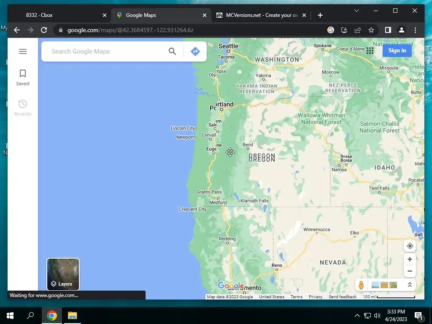Open the Layers satellite thumbnail

coord(63,274)
